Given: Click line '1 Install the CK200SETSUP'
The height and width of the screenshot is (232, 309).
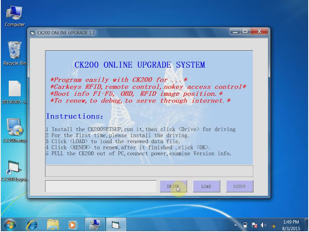Looking at the screenshot, I should click(x=140, y=130).
